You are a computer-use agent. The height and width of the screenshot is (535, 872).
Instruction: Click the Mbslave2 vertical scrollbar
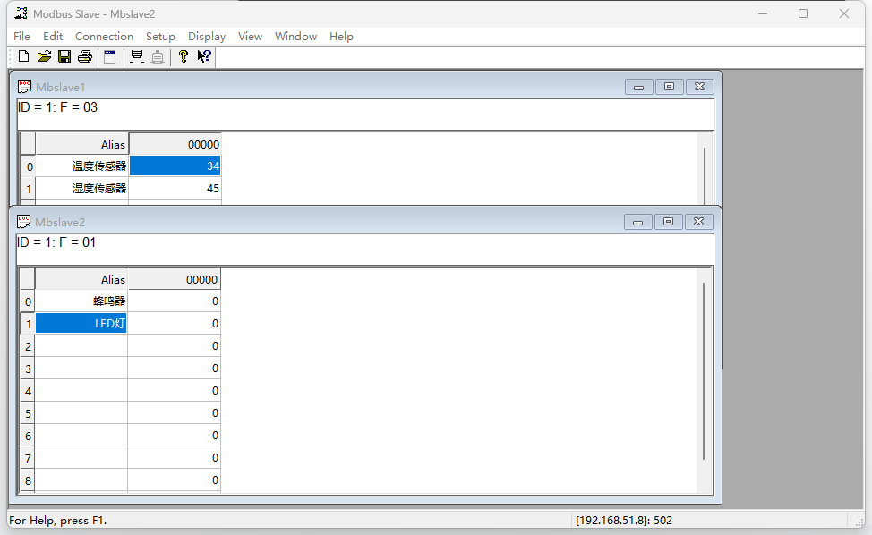[704, 371]
